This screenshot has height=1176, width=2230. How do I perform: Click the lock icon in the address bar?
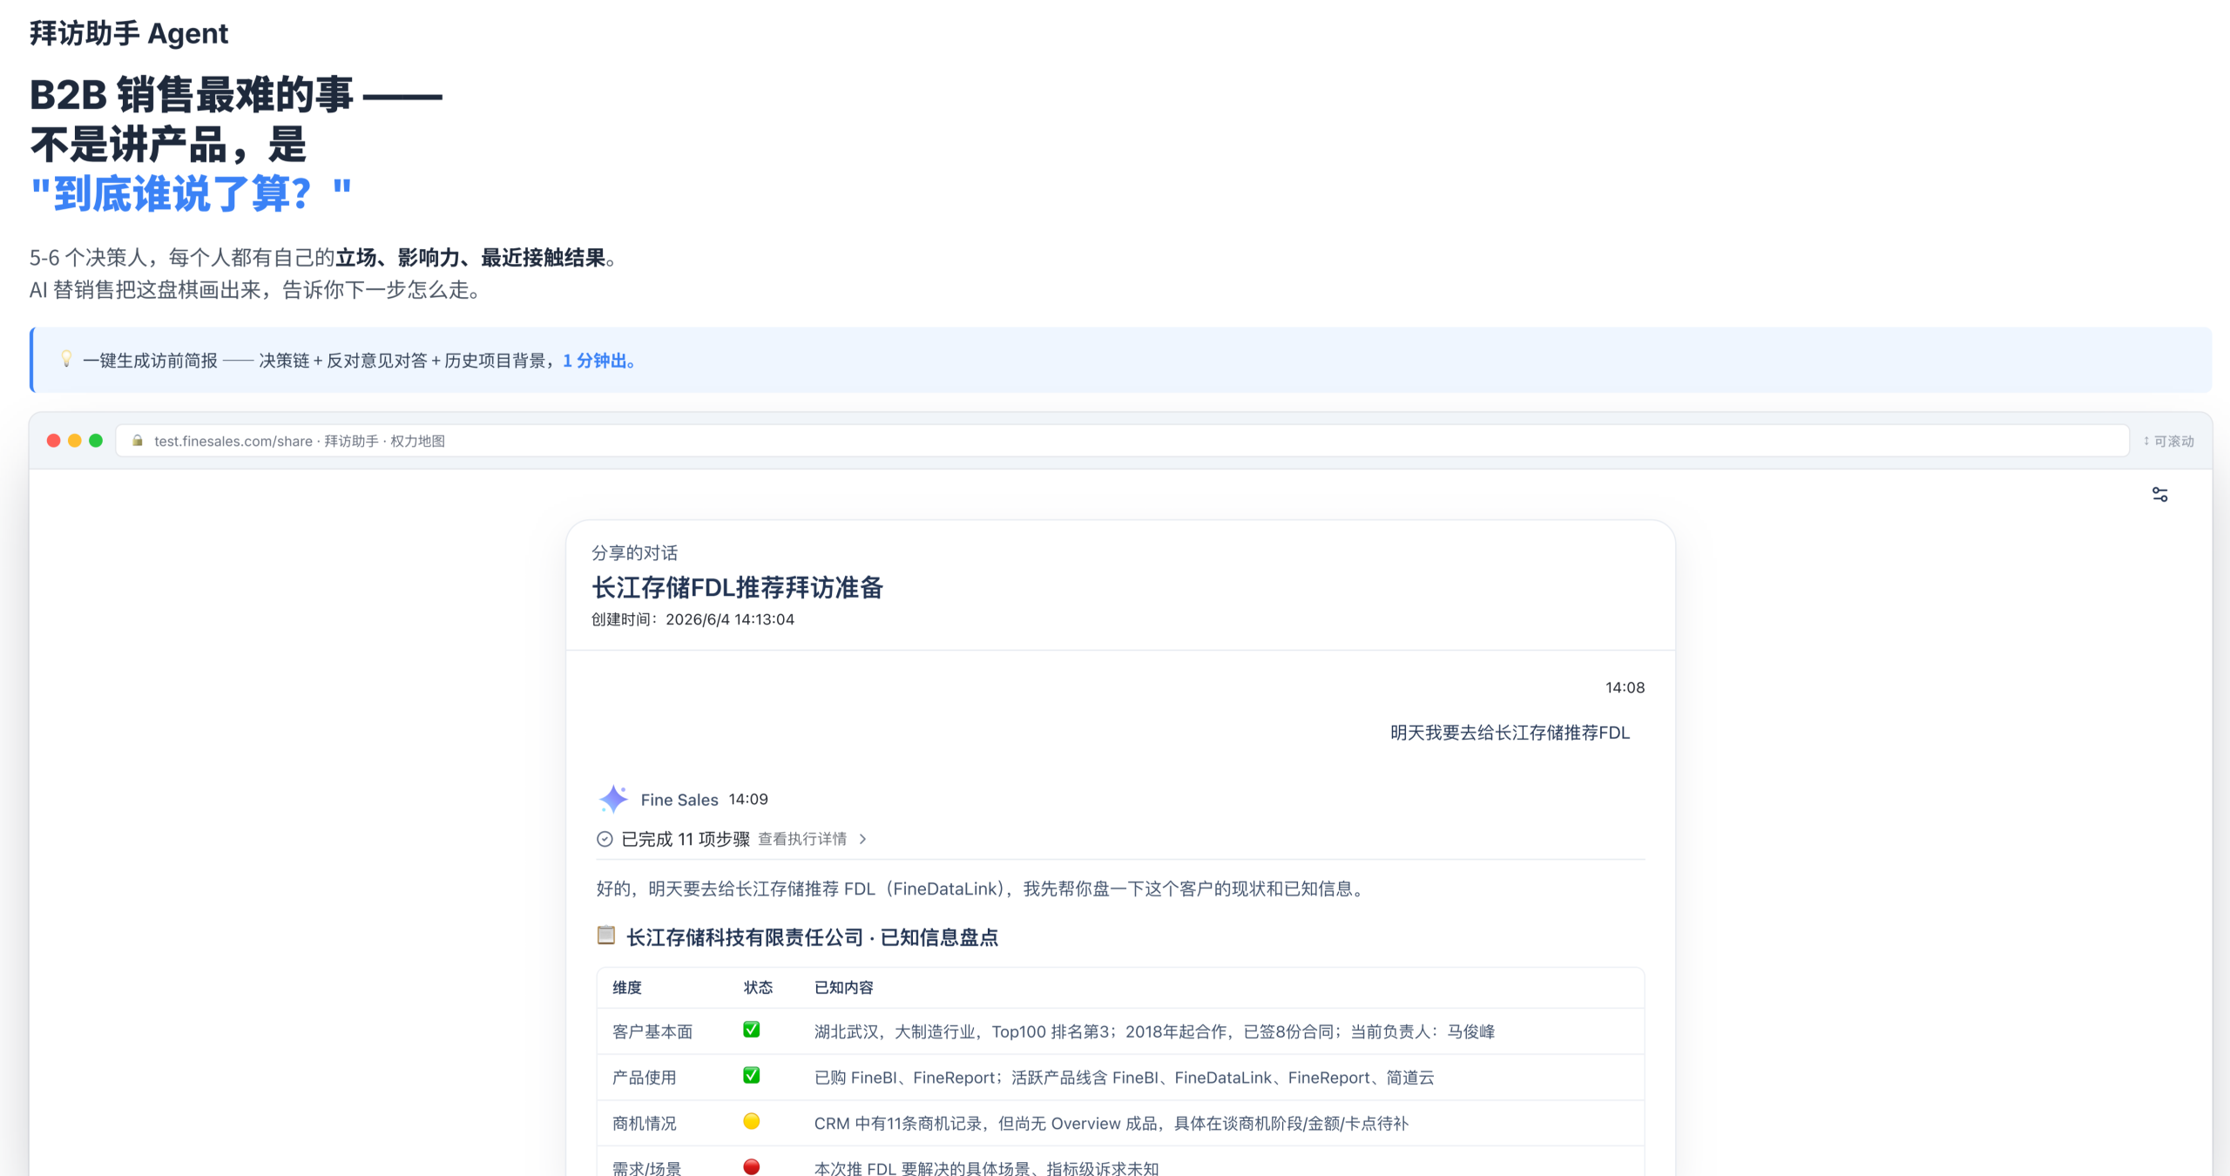click(x=137, y=441)
